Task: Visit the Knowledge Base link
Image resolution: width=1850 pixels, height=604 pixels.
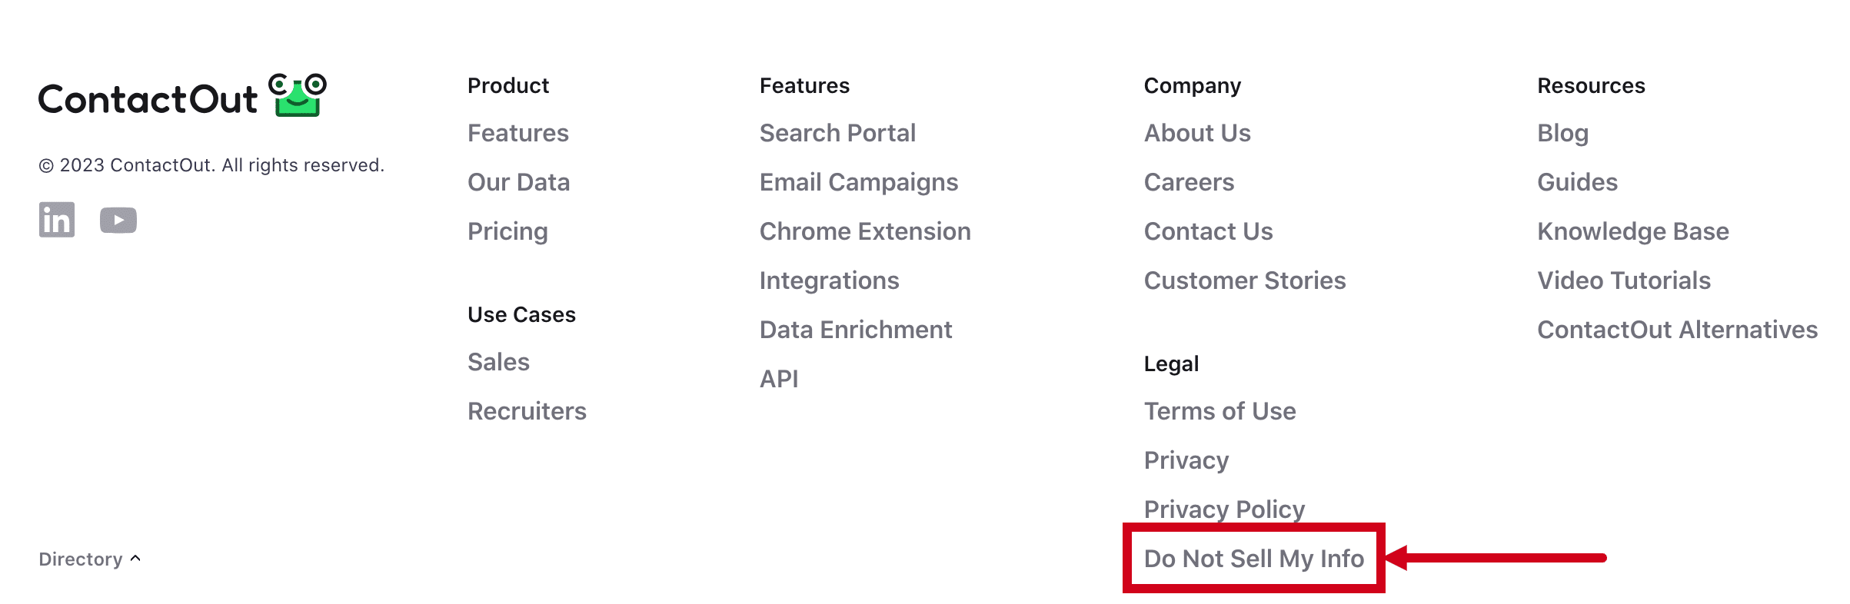Action: tap(1633, 231)
